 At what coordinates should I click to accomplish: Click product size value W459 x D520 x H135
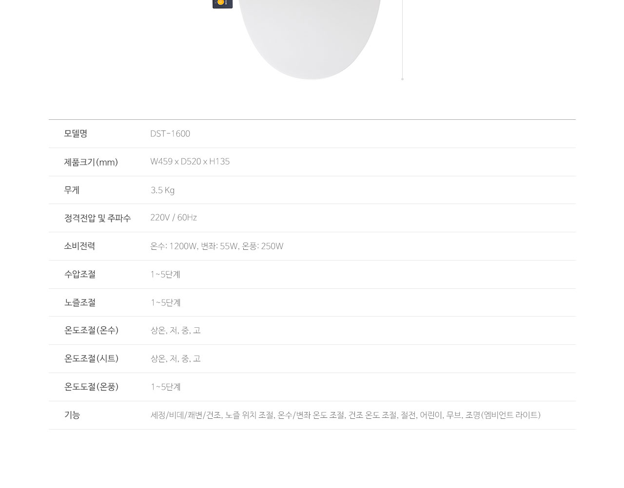(190, 162)
